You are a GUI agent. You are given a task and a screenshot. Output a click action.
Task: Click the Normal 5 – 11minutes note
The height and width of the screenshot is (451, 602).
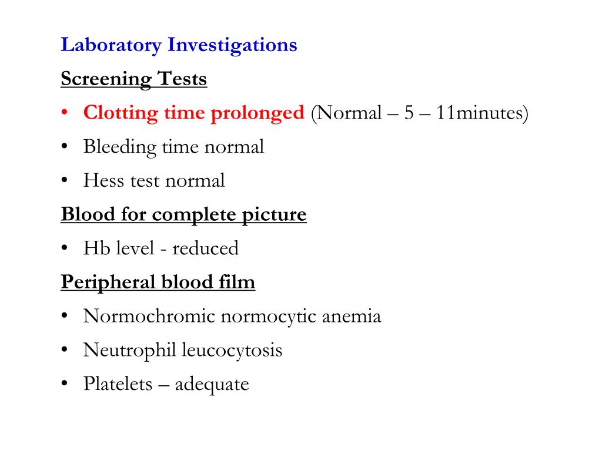pyautogui.click(x=420, y=113)
